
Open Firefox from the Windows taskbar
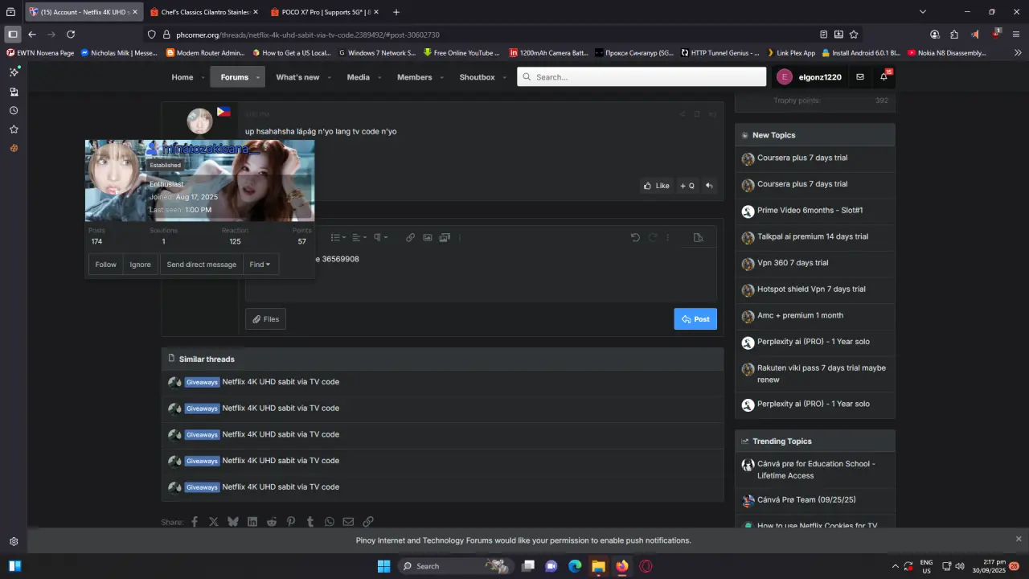pos(621,566)
